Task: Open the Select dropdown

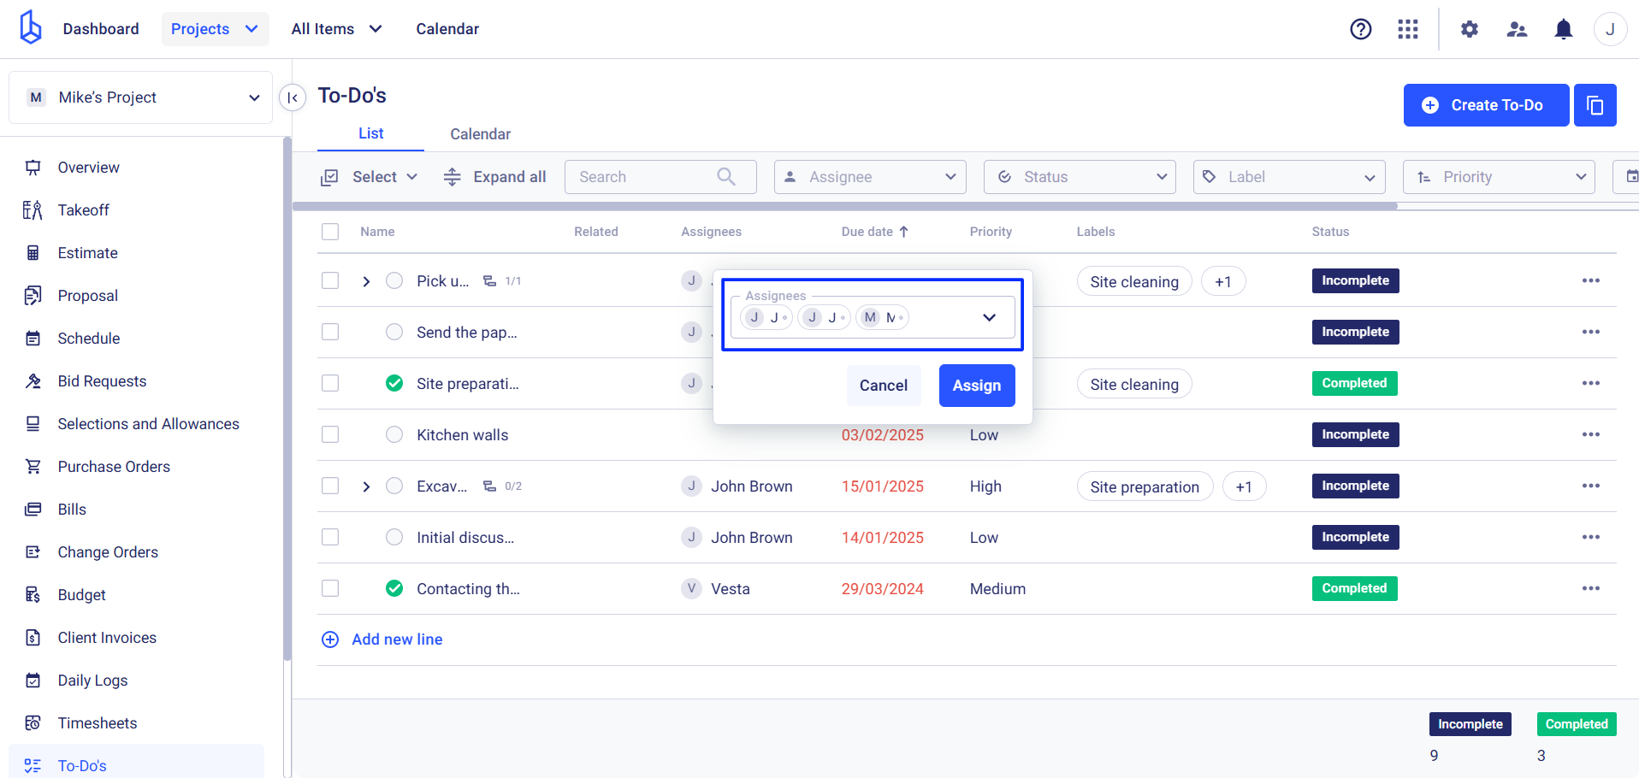Action: pos(370,177)
